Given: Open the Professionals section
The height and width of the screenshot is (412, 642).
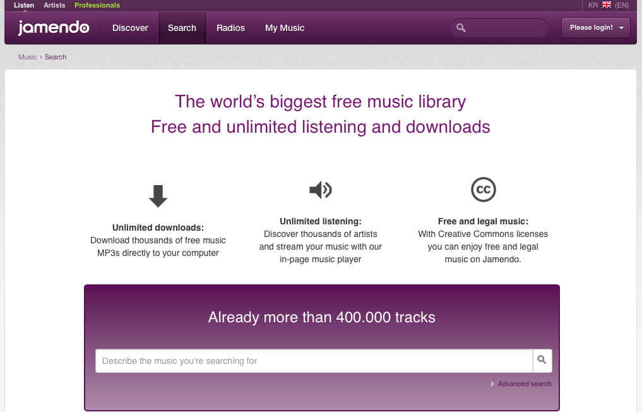Looking at the screenshot, I should [97, 5].
